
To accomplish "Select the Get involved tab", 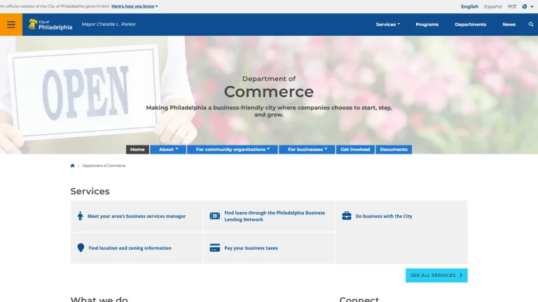I will [x=355, y=150].
